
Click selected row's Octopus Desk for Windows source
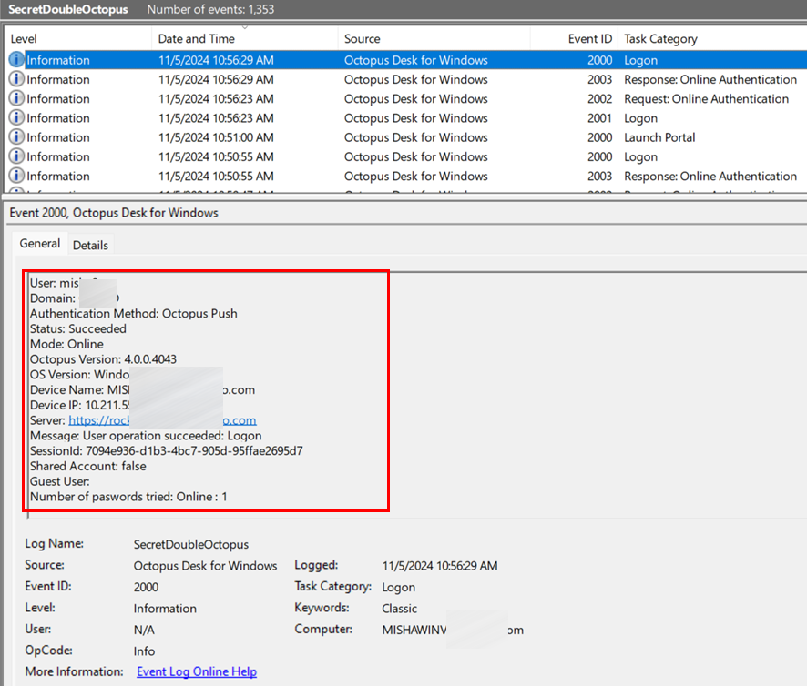[x=416, y=60]
